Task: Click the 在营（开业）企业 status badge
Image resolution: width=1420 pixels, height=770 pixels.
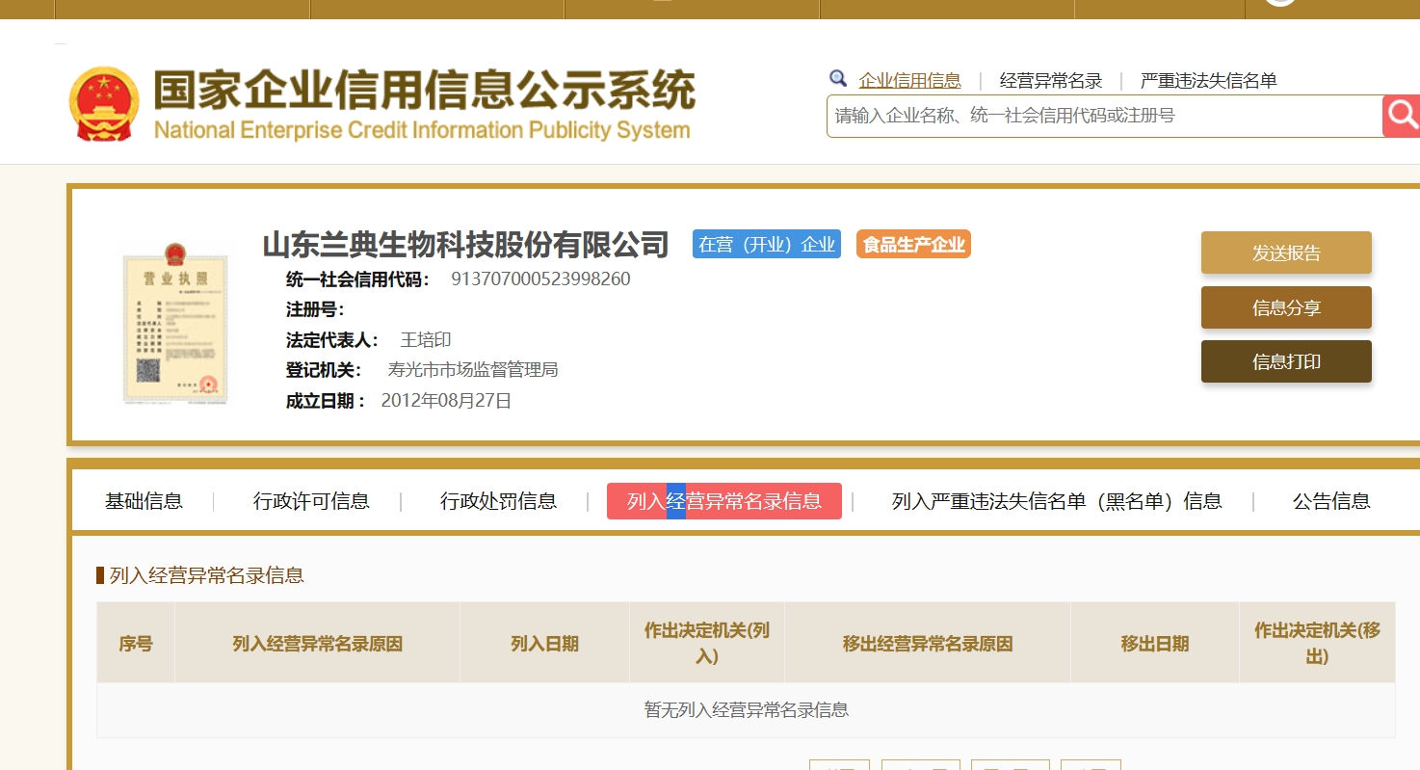Action: 767,244
